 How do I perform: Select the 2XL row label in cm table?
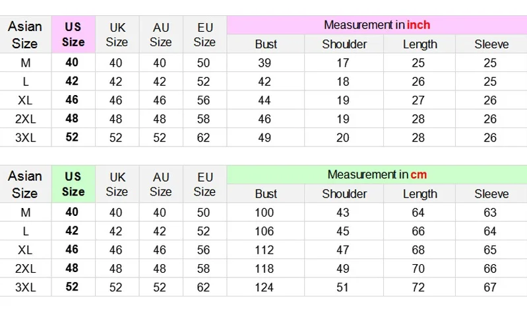[26, 269]
